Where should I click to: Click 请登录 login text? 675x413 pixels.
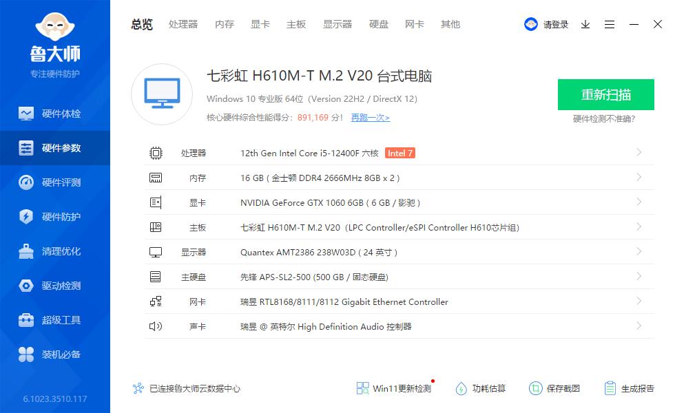click(555, 25)
